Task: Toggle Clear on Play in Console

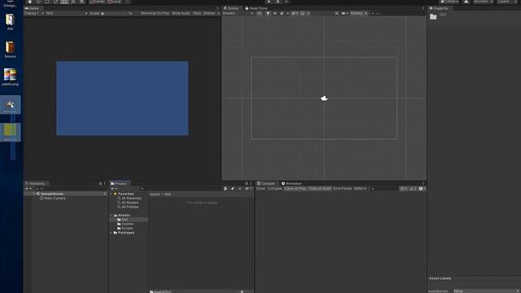Action: tap(296, 189)
